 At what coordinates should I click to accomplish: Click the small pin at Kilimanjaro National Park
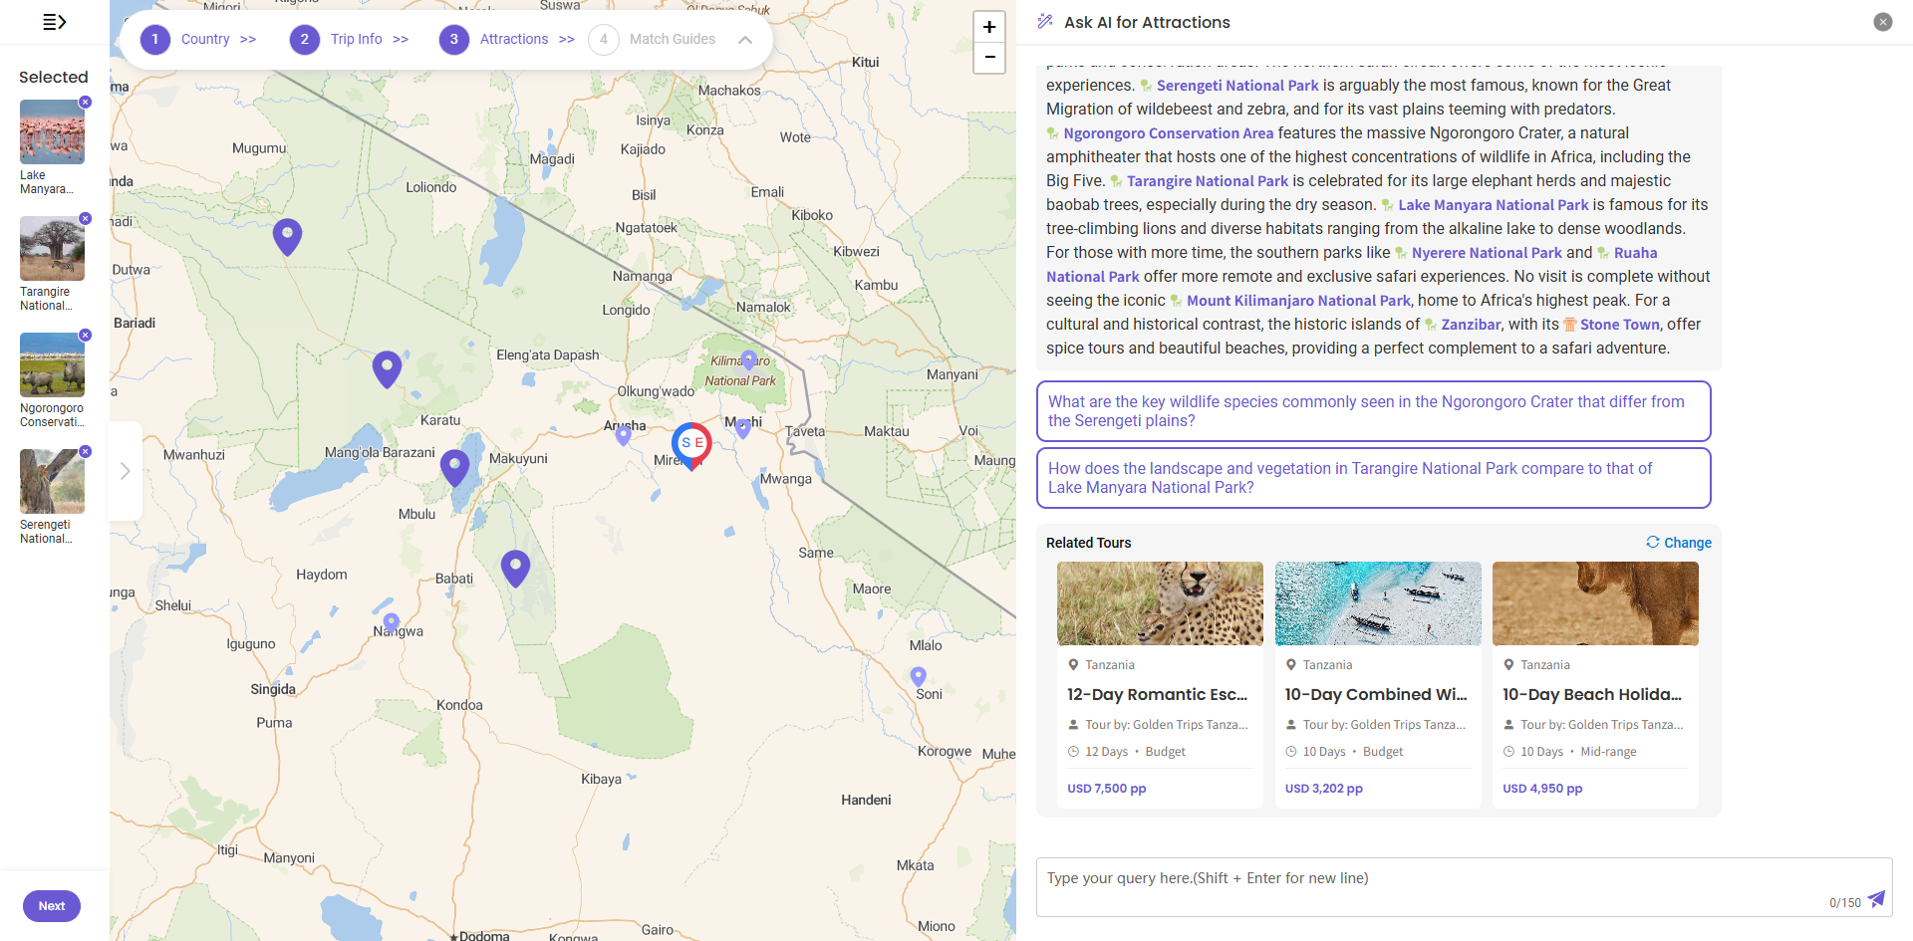click(749, 359)
